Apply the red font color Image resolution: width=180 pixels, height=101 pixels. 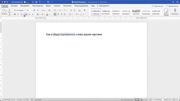click(47, 14)
